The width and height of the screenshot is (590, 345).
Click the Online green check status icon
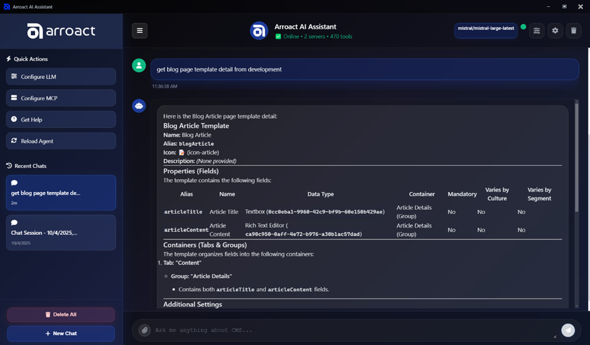(278, 36)
